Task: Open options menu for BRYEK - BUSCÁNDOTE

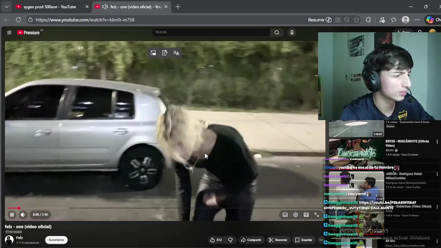Action: (x=437, y=142)
